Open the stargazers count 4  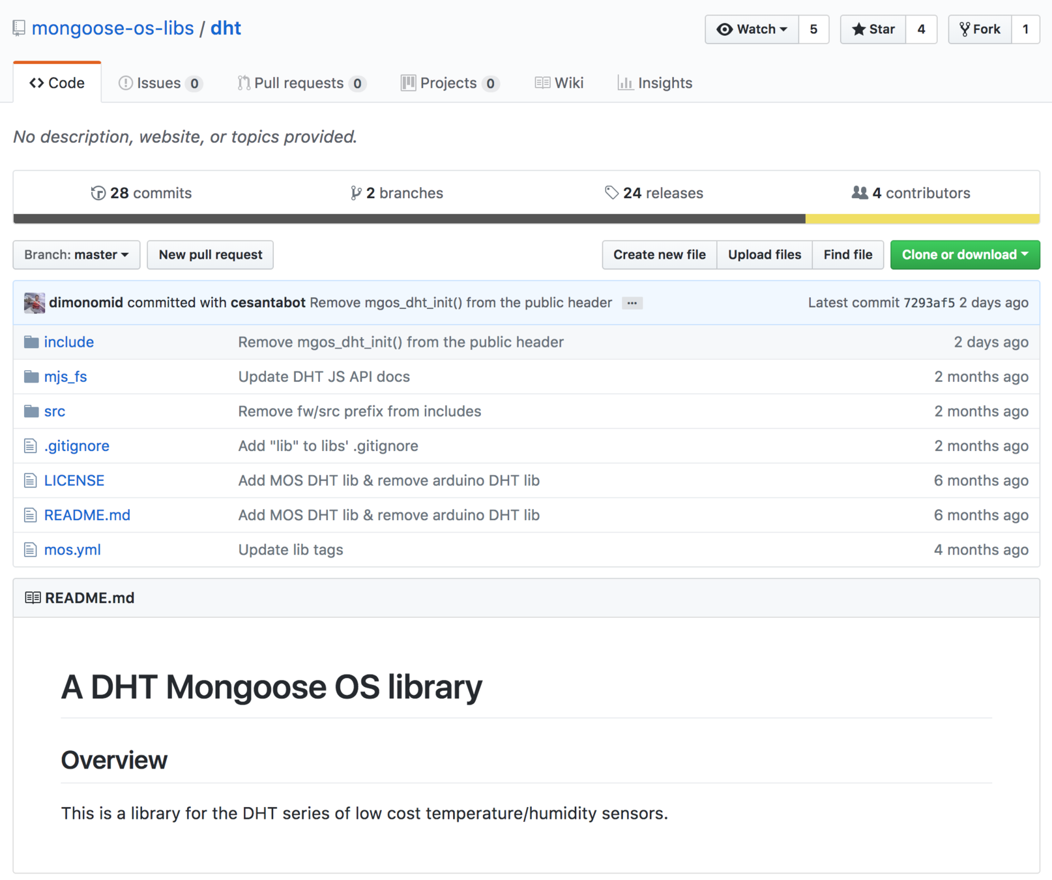[921, 29]
